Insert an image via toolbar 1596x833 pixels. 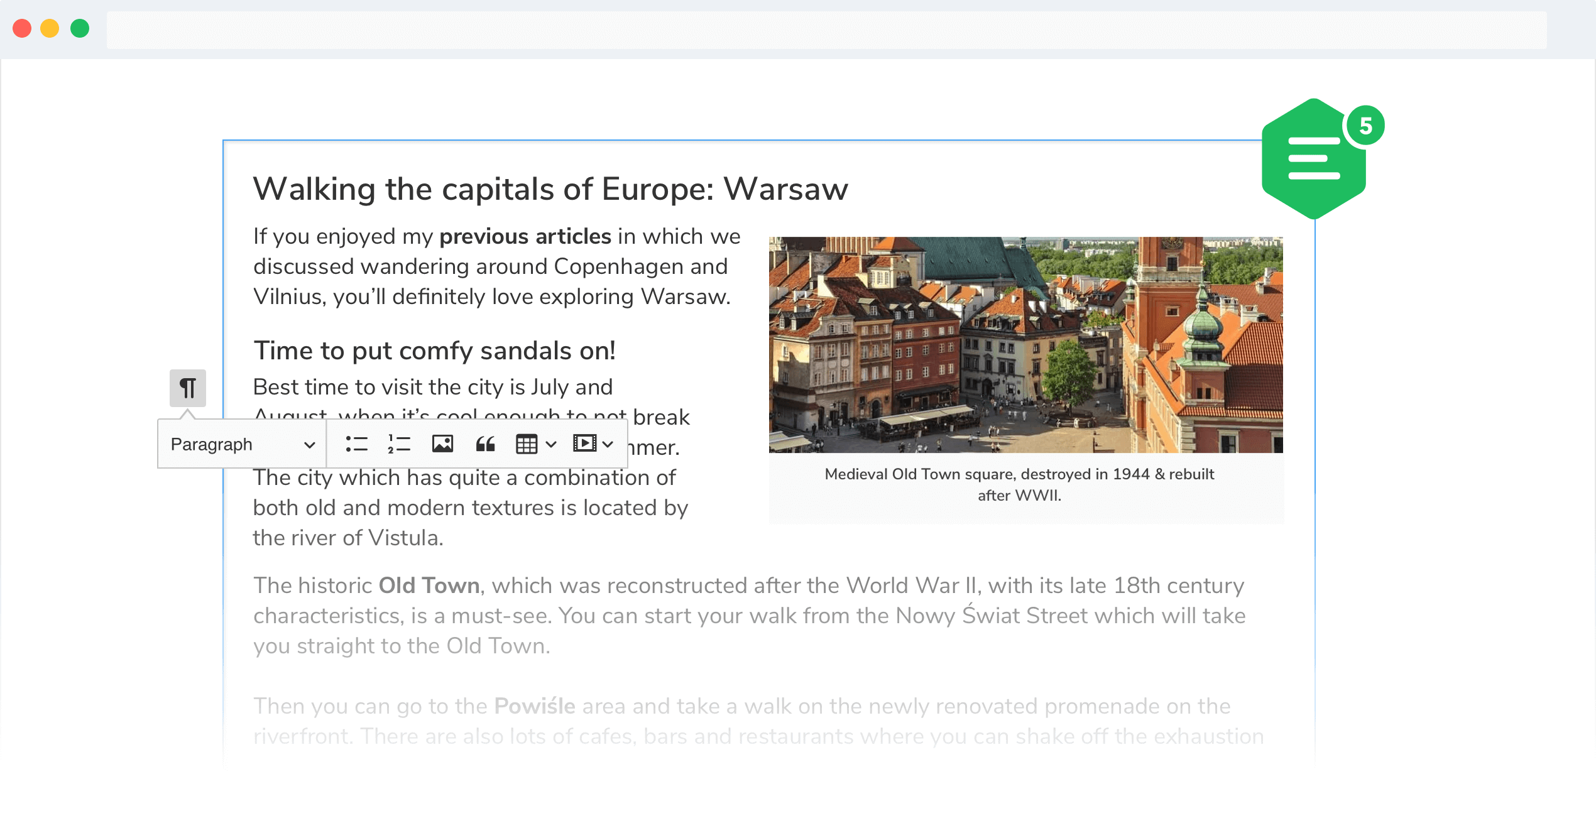pyautogui.click(x=442, y=444)
